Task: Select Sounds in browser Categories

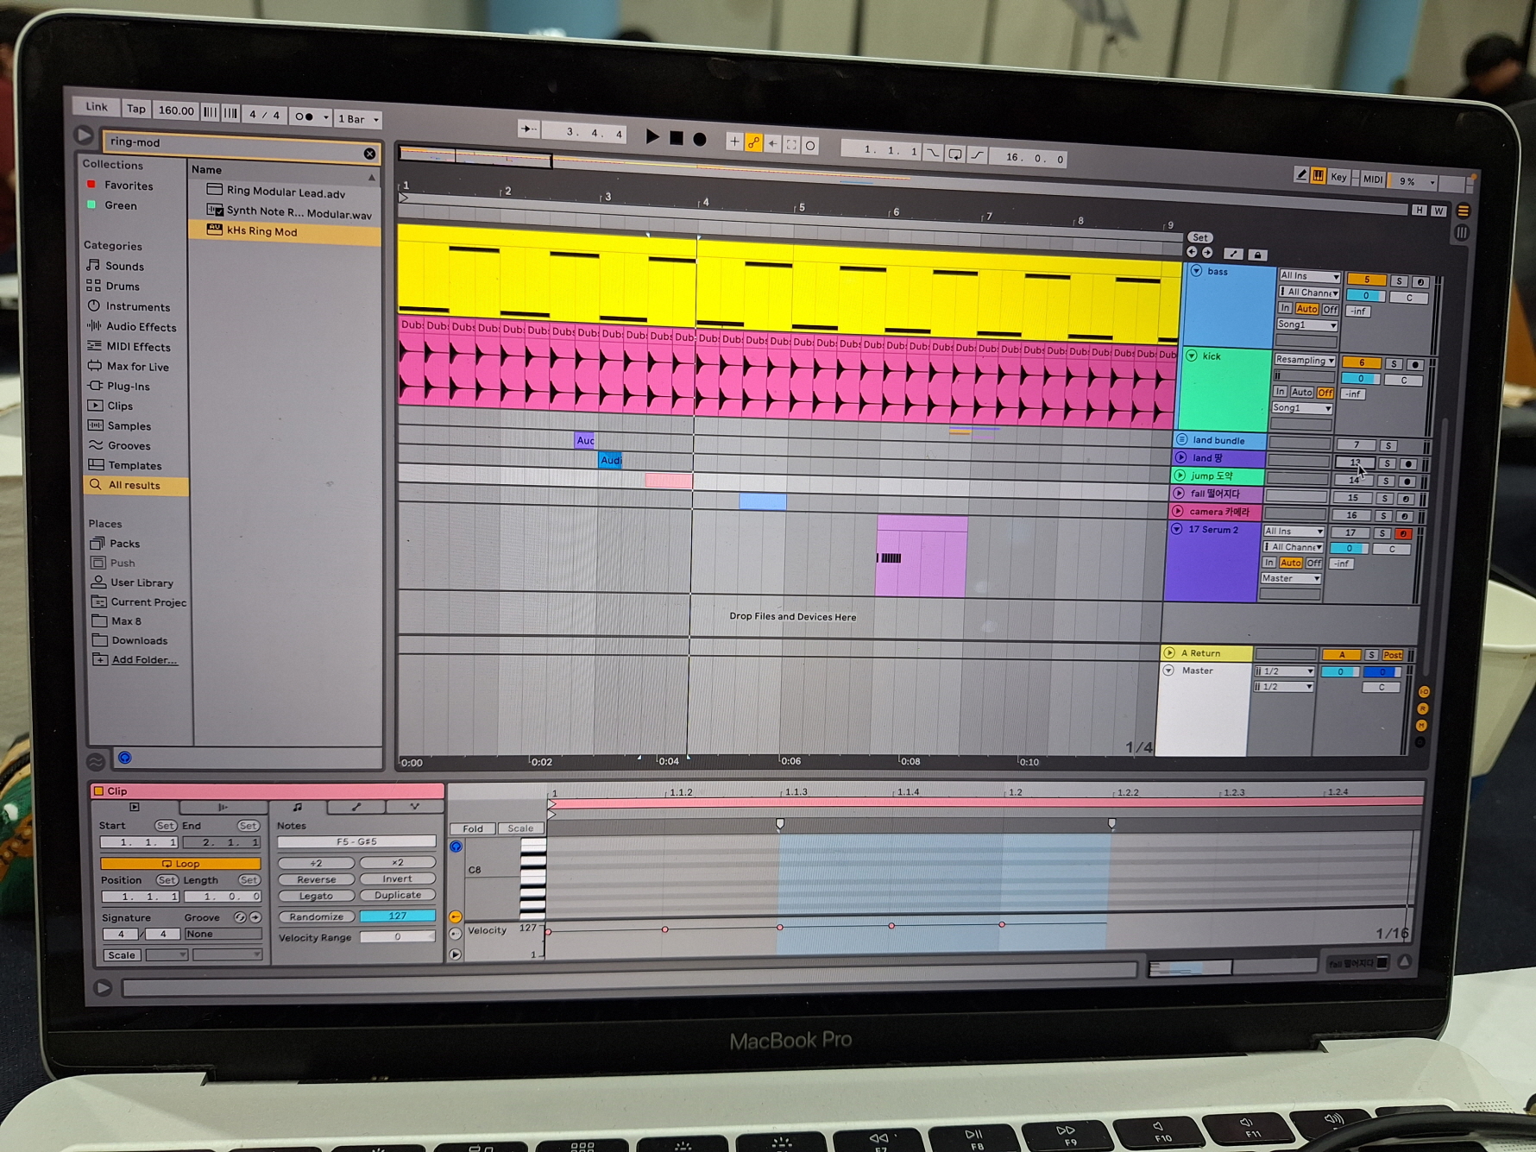Action: pos(124,266)
